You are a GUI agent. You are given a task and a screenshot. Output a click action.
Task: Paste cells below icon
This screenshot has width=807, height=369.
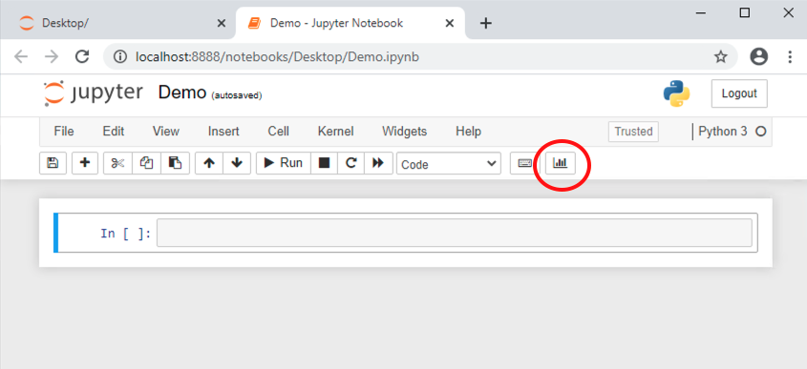(x=176, y=163)
